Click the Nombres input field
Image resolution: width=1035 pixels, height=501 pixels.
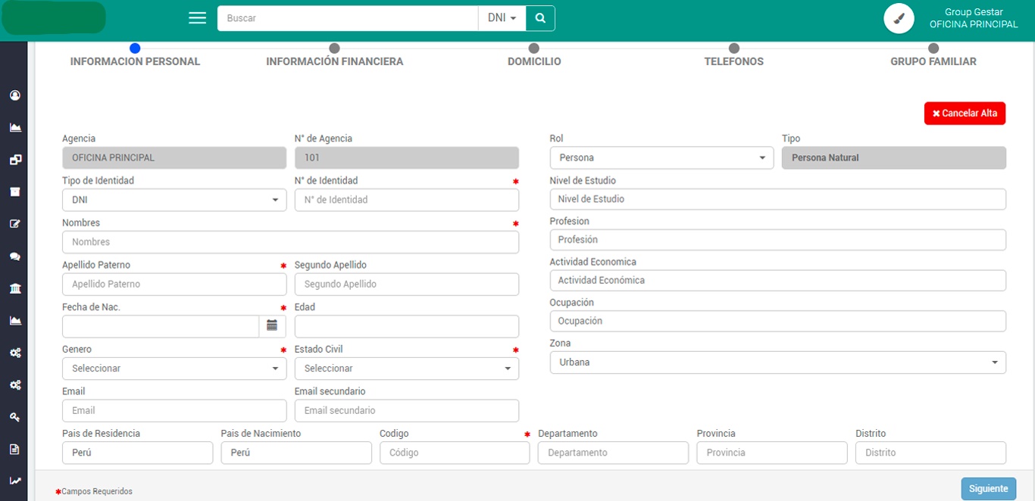pos(290,242)
